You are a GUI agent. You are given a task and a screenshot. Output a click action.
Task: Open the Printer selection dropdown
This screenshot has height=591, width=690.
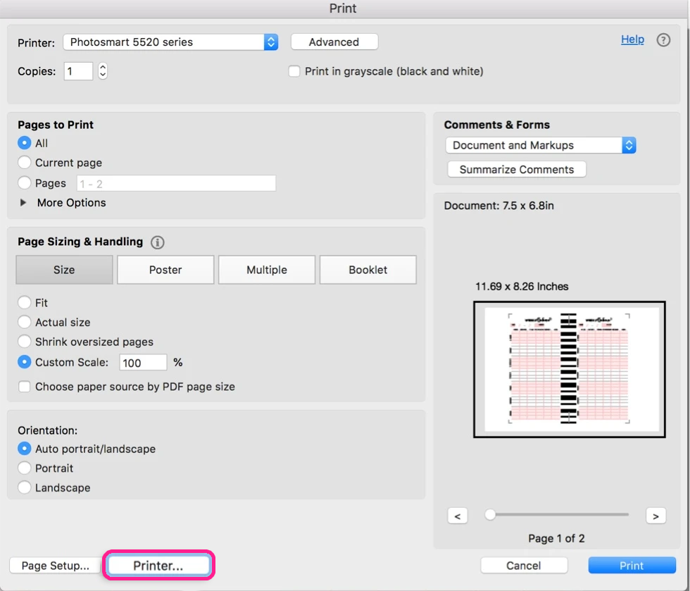click(170, 42)
